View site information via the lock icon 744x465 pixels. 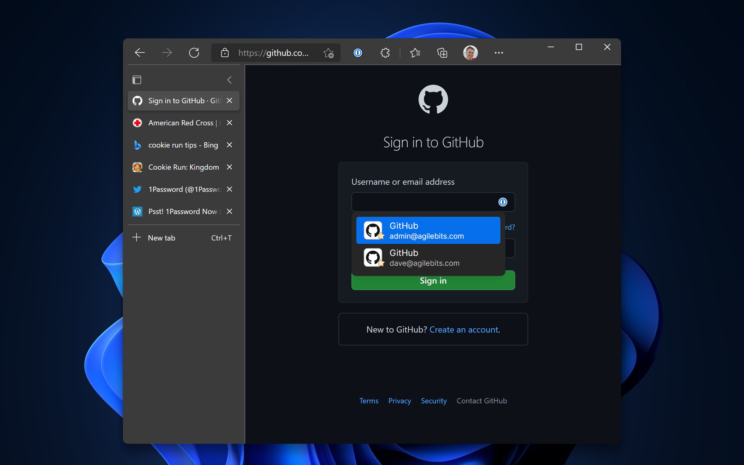pos(225,53)
